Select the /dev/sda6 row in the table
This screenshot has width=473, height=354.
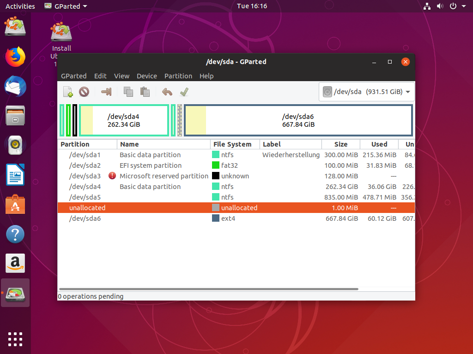point(236,218)
